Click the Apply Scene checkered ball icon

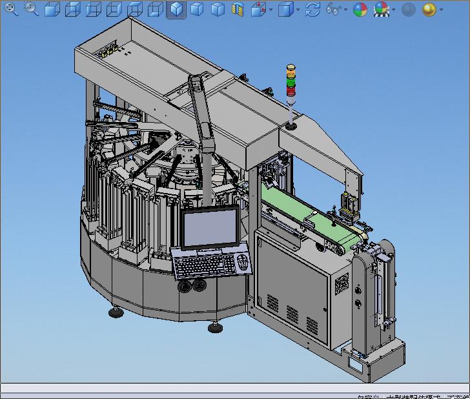[x=382, y=9]
